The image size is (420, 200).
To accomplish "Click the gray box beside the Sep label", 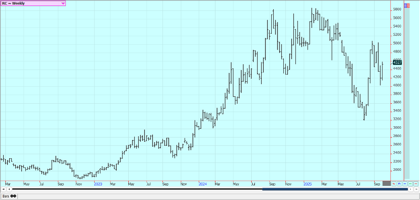I will [386, 183].
